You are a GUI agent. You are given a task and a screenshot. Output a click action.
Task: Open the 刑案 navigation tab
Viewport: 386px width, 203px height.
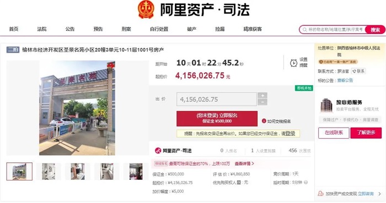[x=126, y=29]
